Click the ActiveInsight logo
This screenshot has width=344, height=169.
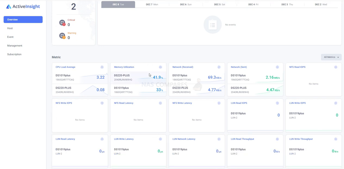tap(23, 7)
